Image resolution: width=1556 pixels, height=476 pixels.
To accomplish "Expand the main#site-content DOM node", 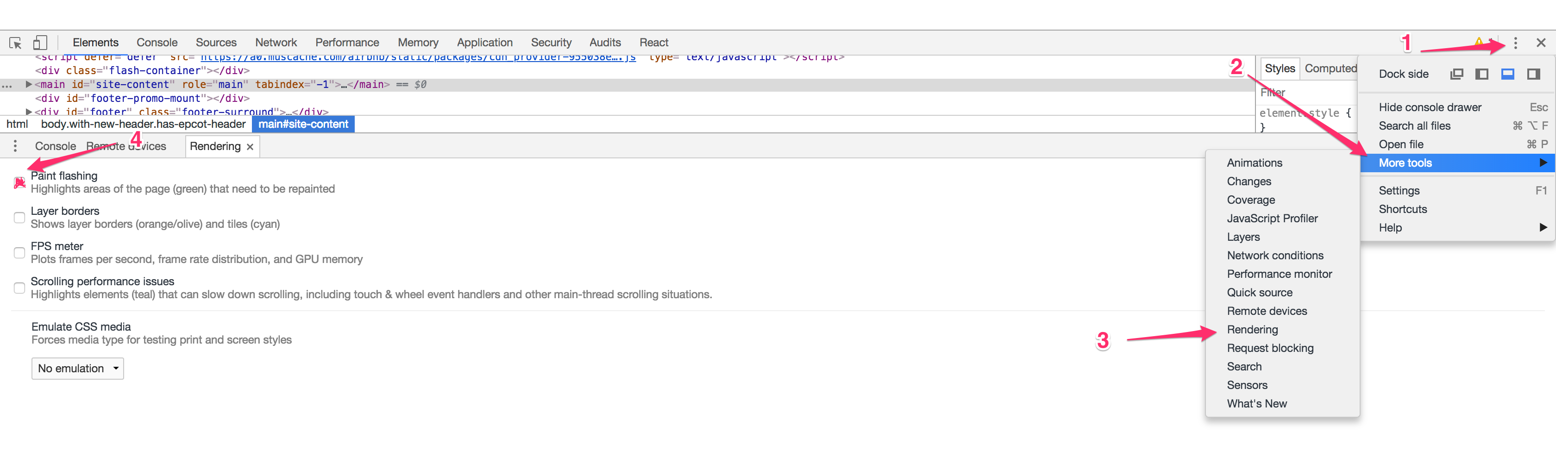I will coord(28,85).
